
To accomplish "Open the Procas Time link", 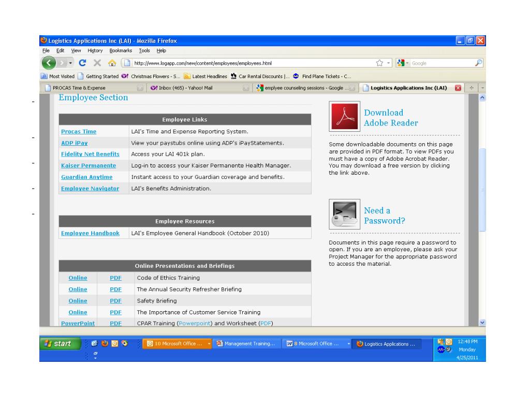I will (x=79, y=132).
